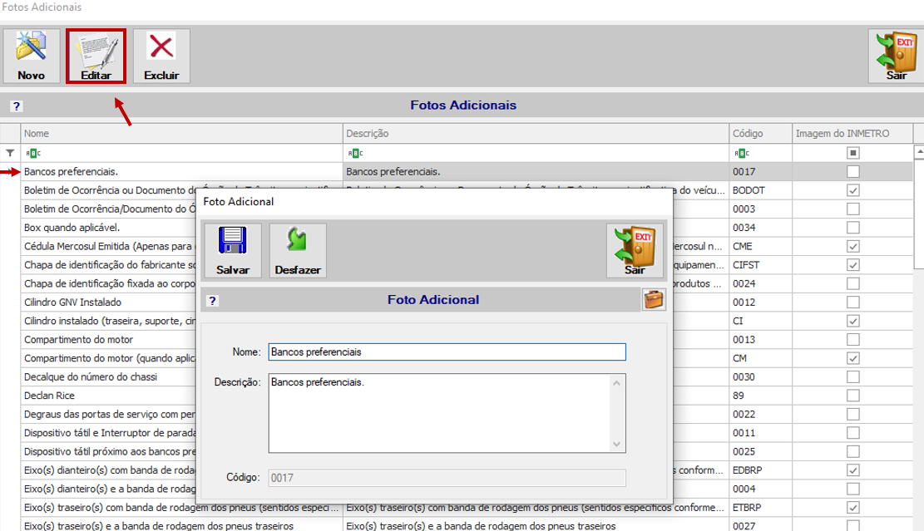924x531 pixels.
Task: Click Descrição text area scroll down arrow
Action: [x=616, y=444]
